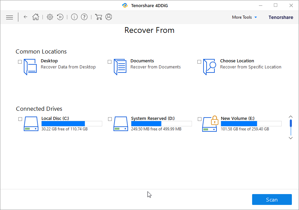Select the New Volume (E:) checkbox

pos(199,119)
